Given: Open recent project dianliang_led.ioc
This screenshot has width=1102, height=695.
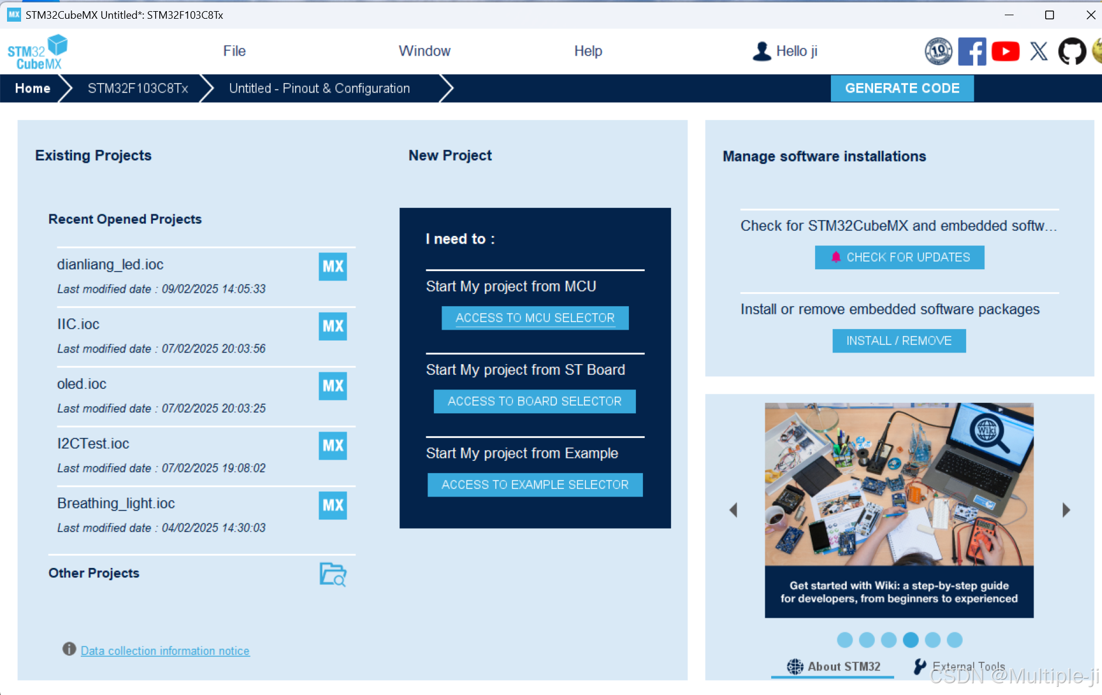Looking at the screenshot, I should point(110,264).
